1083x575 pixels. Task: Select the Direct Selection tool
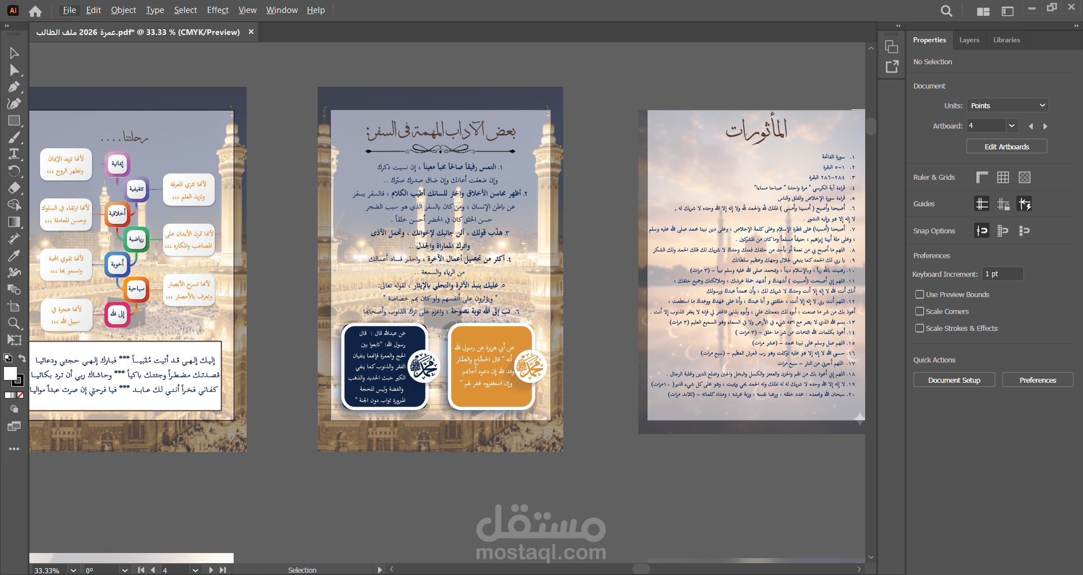point(14,70)
